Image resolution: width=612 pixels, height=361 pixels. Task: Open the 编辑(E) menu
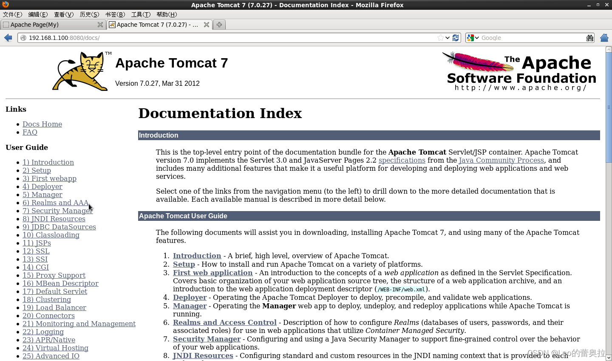38,14
